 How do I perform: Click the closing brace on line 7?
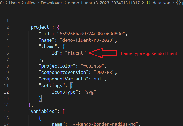pyautogui.click(x=40, y=60)
